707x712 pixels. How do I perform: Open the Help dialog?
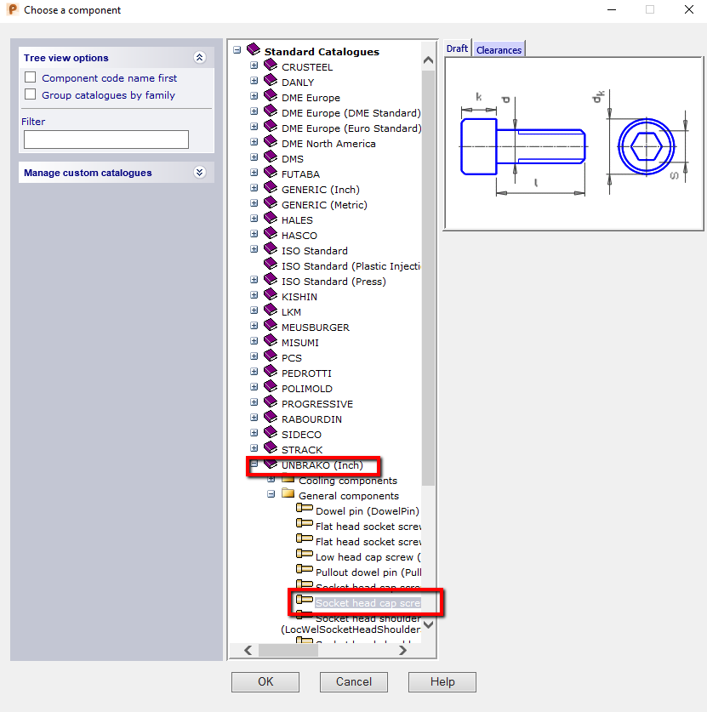click(x=442, y=681)
